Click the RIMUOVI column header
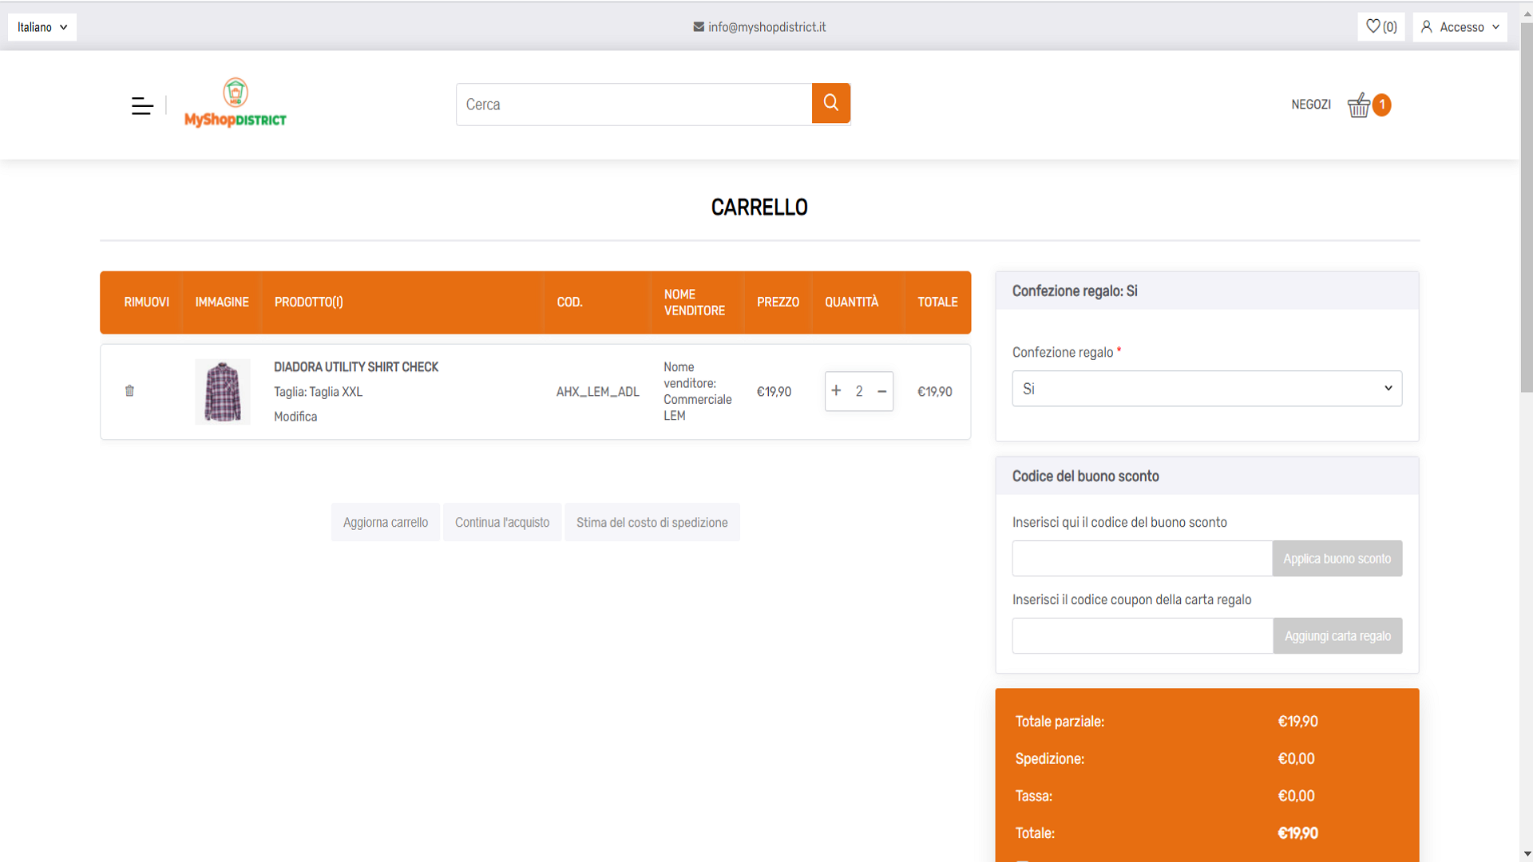Viewport: 1533px width, 862px height. tap(146, 302)
